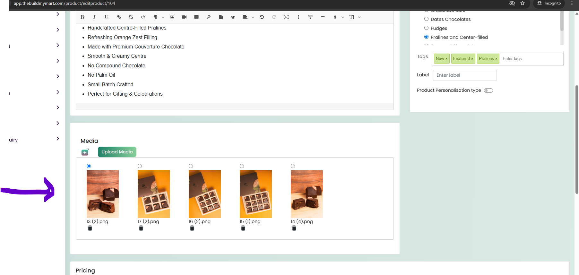The image size is (579, 275).
Task: Mark 16 (2).png as the default image
Action: click(x=191, y=166)
